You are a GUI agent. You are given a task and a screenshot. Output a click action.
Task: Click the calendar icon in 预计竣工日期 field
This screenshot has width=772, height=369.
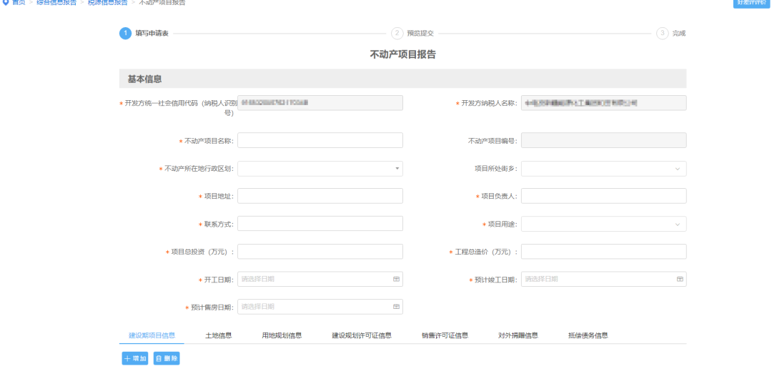[680, 279]
